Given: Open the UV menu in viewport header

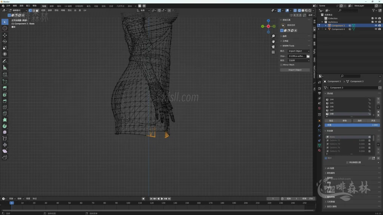Looking at the screenshot, I should (85, 10).
